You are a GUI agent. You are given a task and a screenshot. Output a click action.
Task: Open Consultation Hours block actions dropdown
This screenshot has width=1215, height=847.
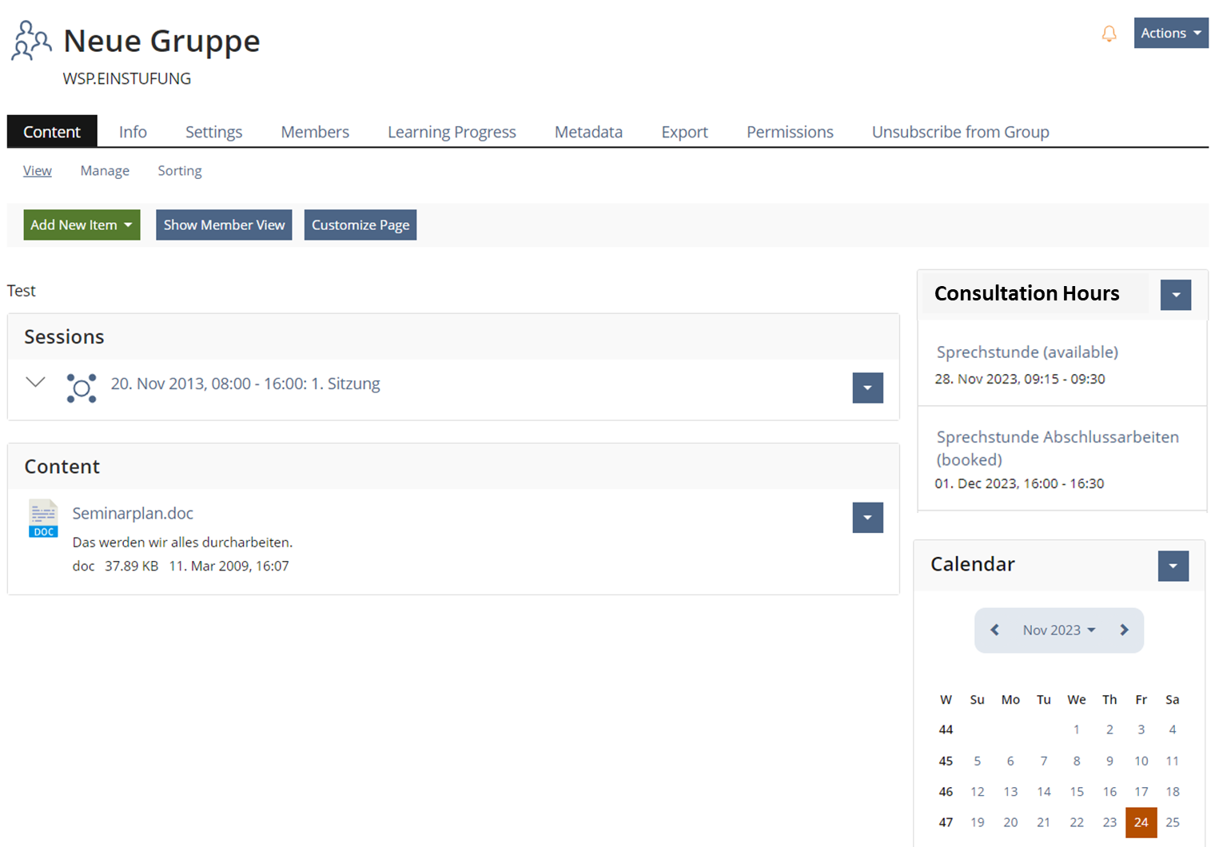pos(1175,295)
